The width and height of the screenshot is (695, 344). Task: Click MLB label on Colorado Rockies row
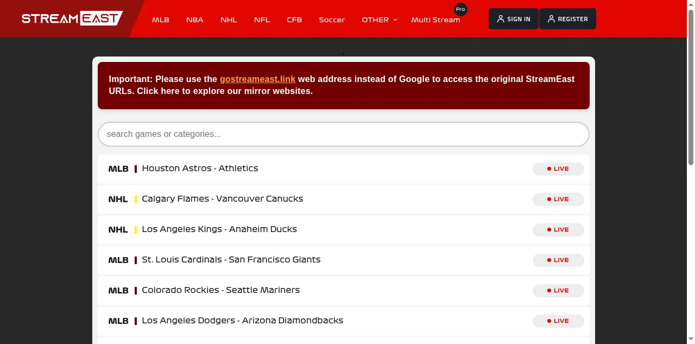point(118,291)
